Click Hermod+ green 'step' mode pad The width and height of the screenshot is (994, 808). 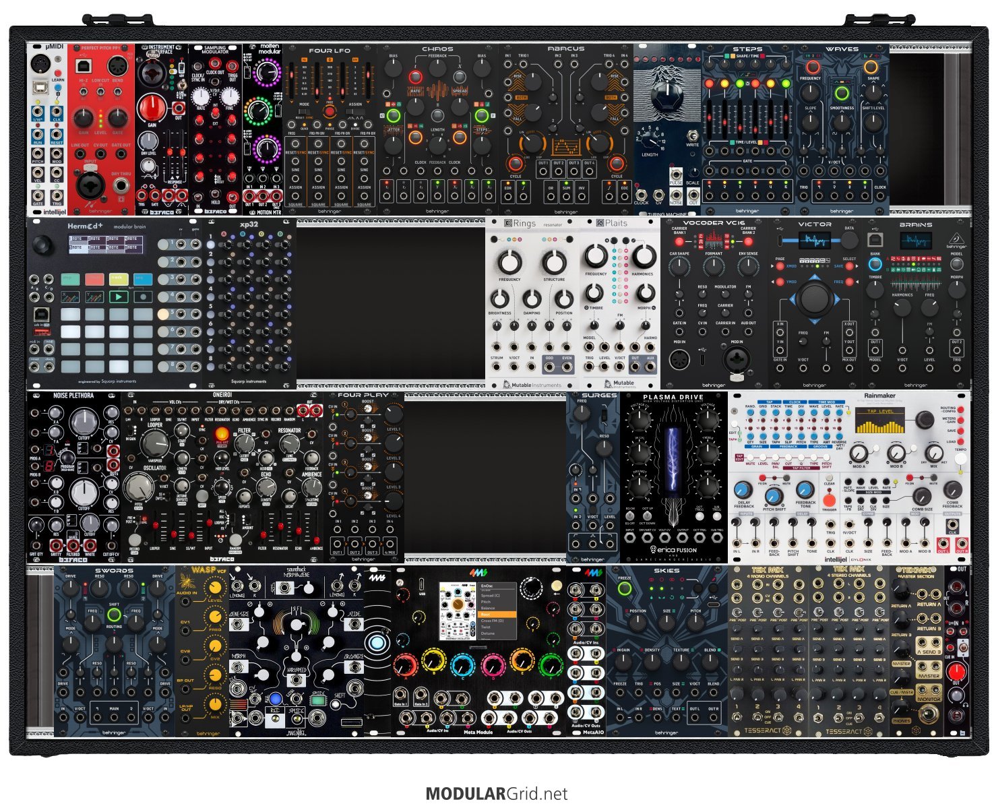[70, 279]
